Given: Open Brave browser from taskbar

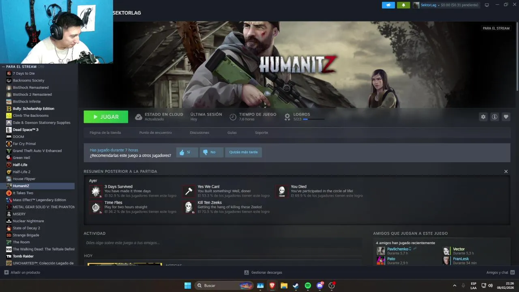Looking at the screenshot, I should coord(272,286).
